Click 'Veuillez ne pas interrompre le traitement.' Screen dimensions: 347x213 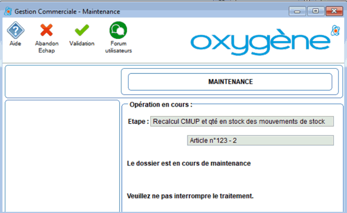(190, 196)
